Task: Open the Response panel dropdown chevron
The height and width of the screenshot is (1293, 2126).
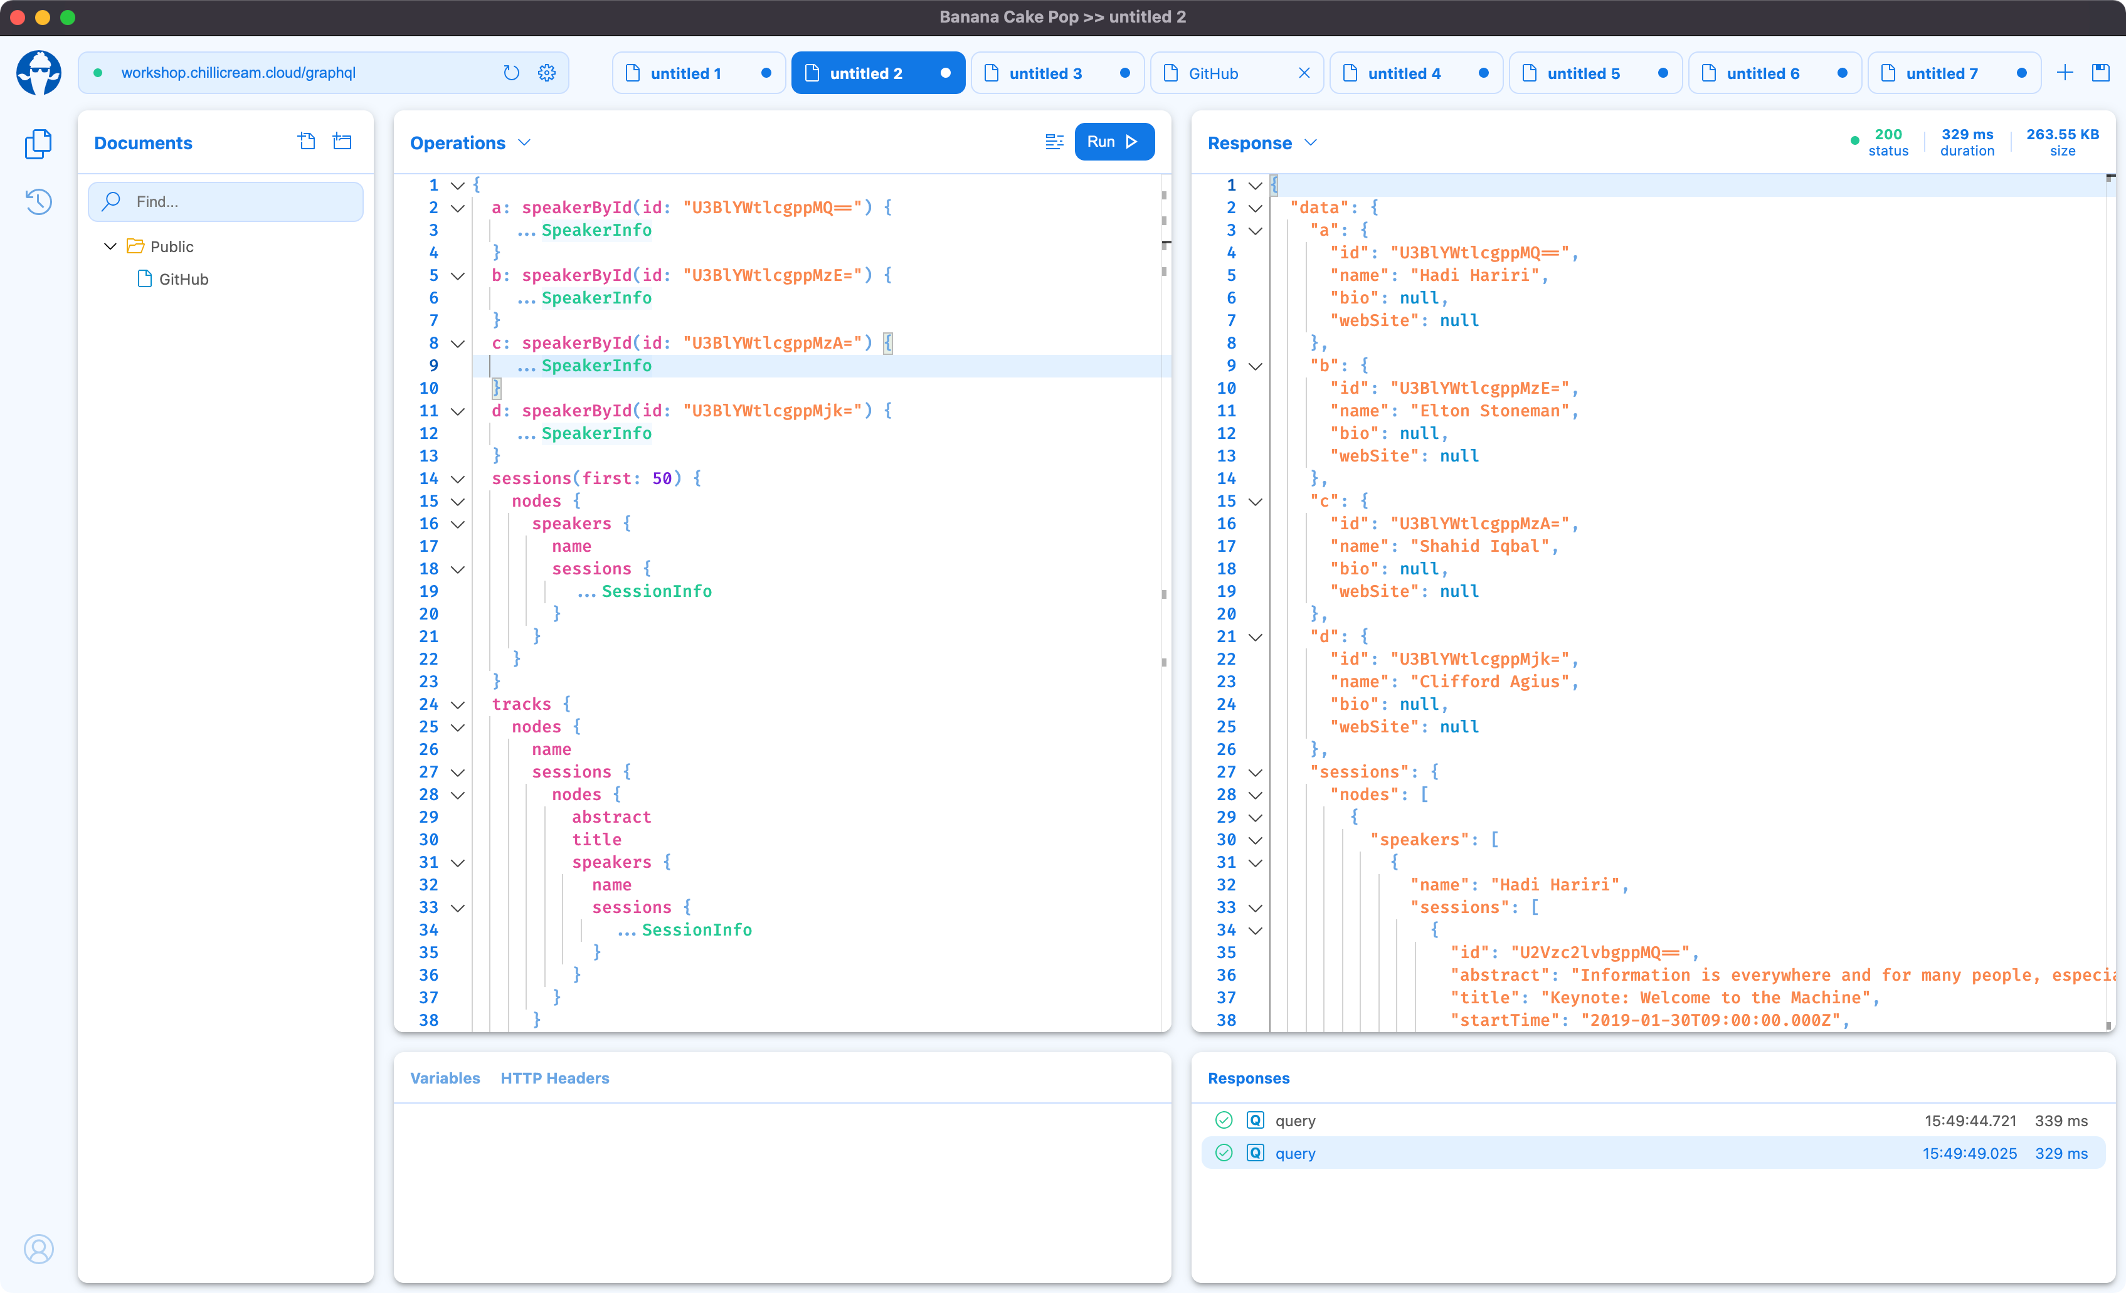Action: (x=1311, y=142)
